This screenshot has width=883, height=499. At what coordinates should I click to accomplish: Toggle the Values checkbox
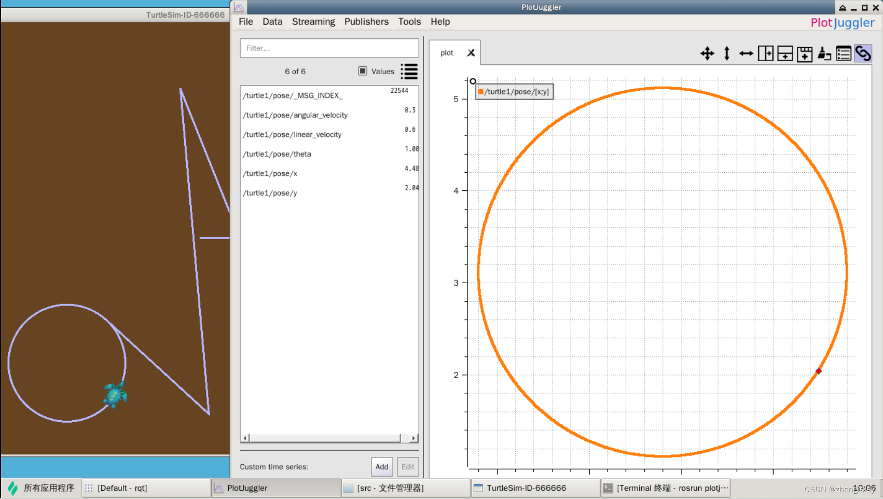(x=363, y=71)
